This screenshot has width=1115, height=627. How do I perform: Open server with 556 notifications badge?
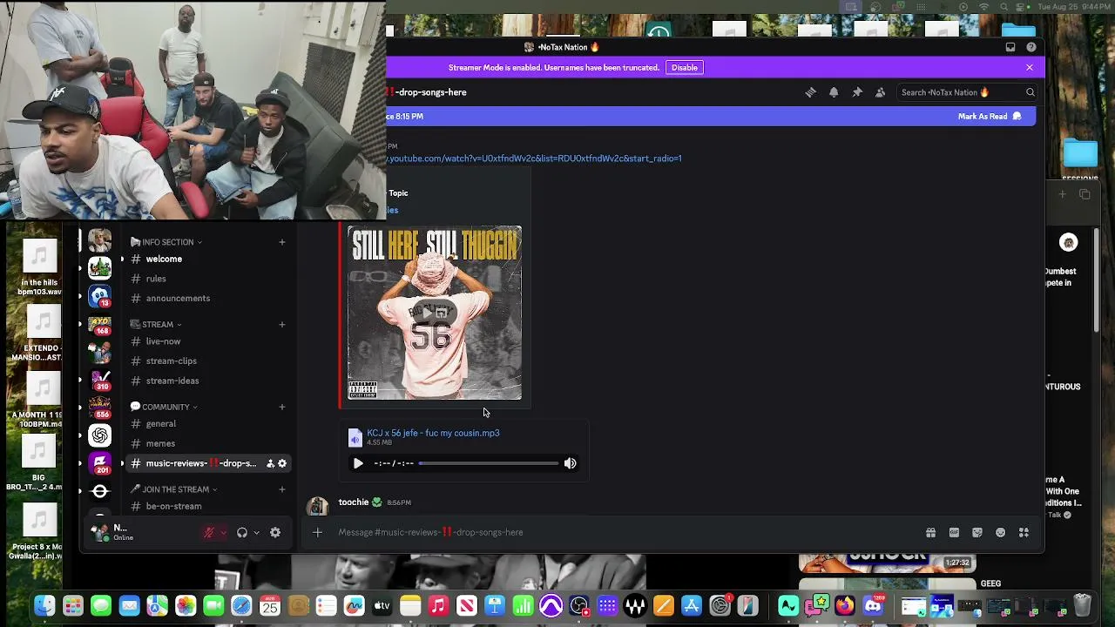(100, 408)
